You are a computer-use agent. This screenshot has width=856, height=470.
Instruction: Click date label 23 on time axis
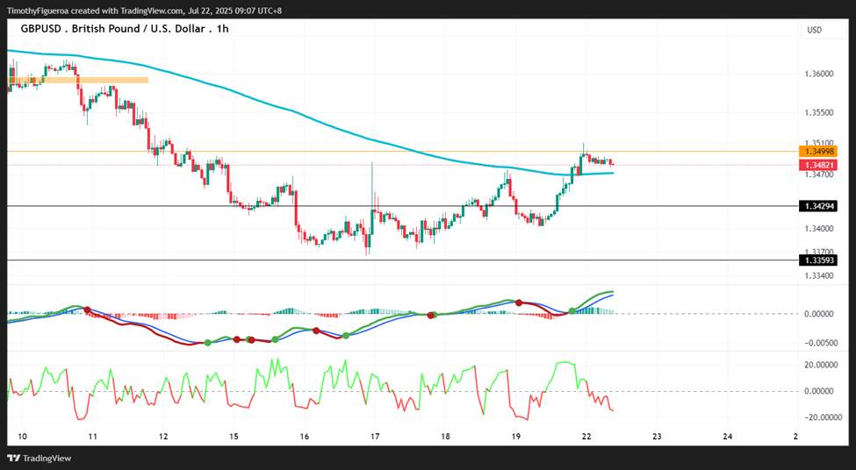657,437
